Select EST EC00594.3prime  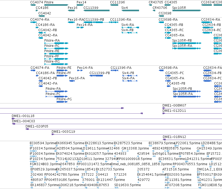pos(43,143)
